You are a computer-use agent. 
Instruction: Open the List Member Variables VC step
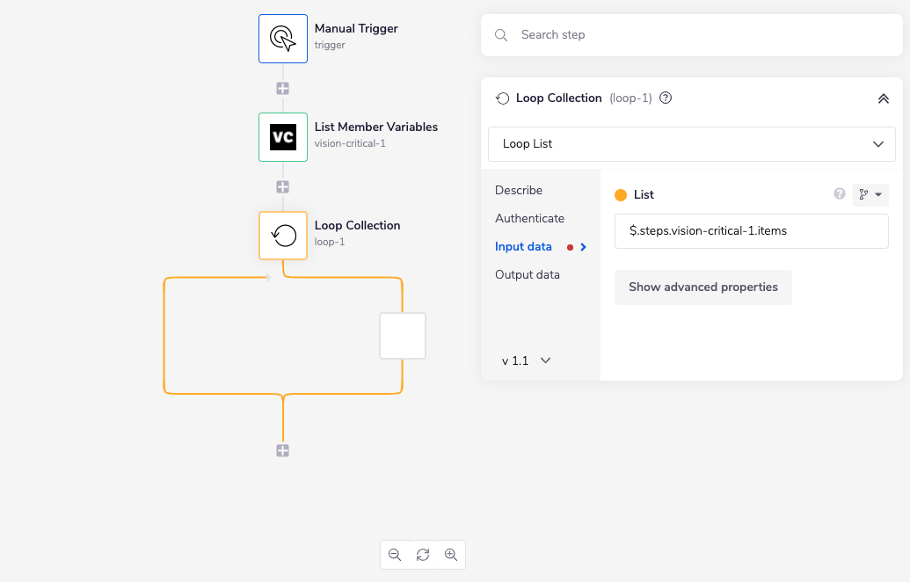pos(282,137)
